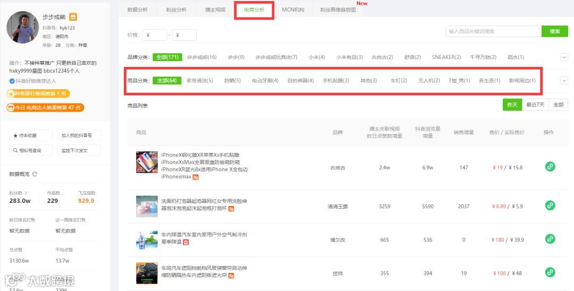Select 最近7天 time range
The image size is (574, 291).
click(x=536, y=105)
